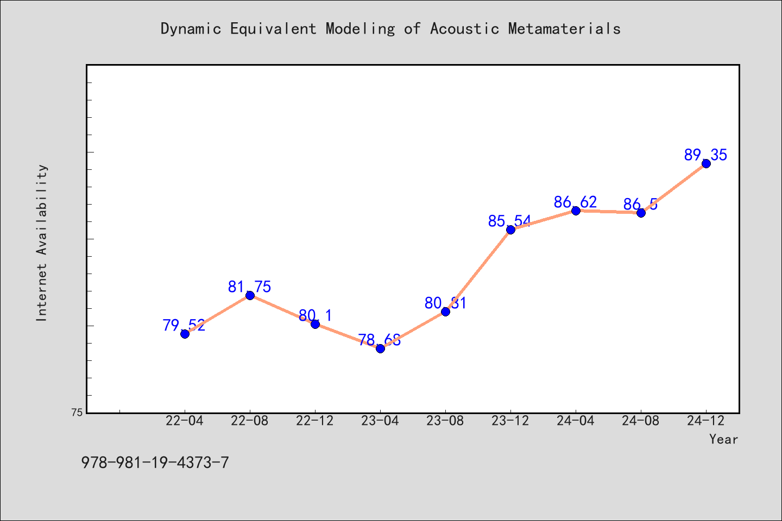Screen dimensions: 782x521
Task: Select the x-axis label 22-12
Action: tap(315, 421)
